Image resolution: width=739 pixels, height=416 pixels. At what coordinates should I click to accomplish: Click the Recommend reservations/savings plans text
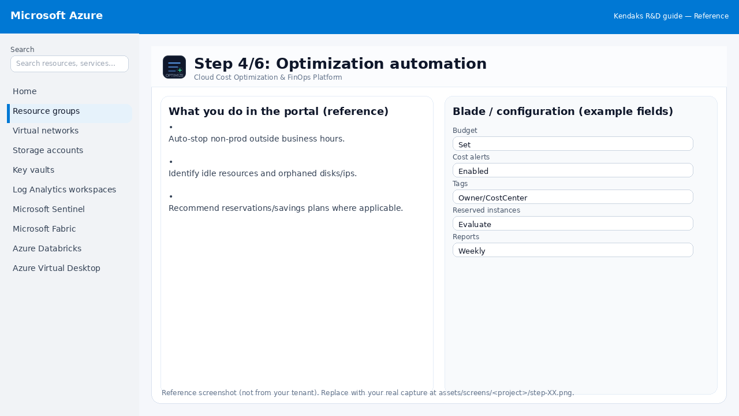[x=286, y=208]
